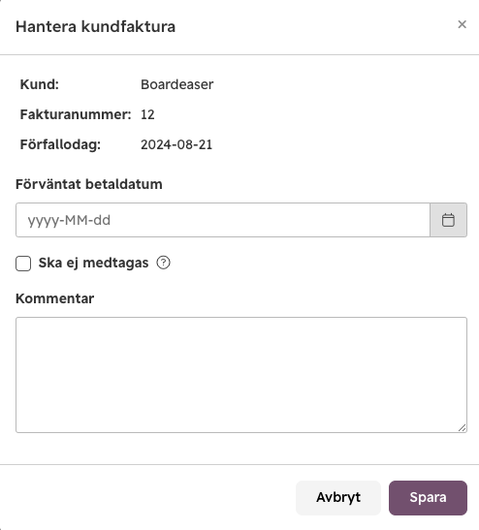
Task: Tick the Ska ej medtagas checkbox
Action: (23, 264)
